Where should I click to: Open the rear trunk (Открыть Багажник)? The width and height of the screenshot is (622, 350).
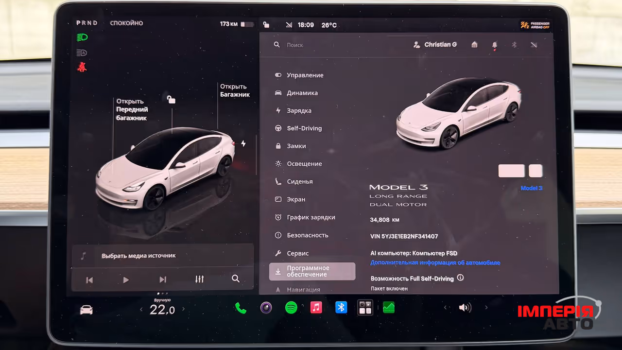[235, 90]
